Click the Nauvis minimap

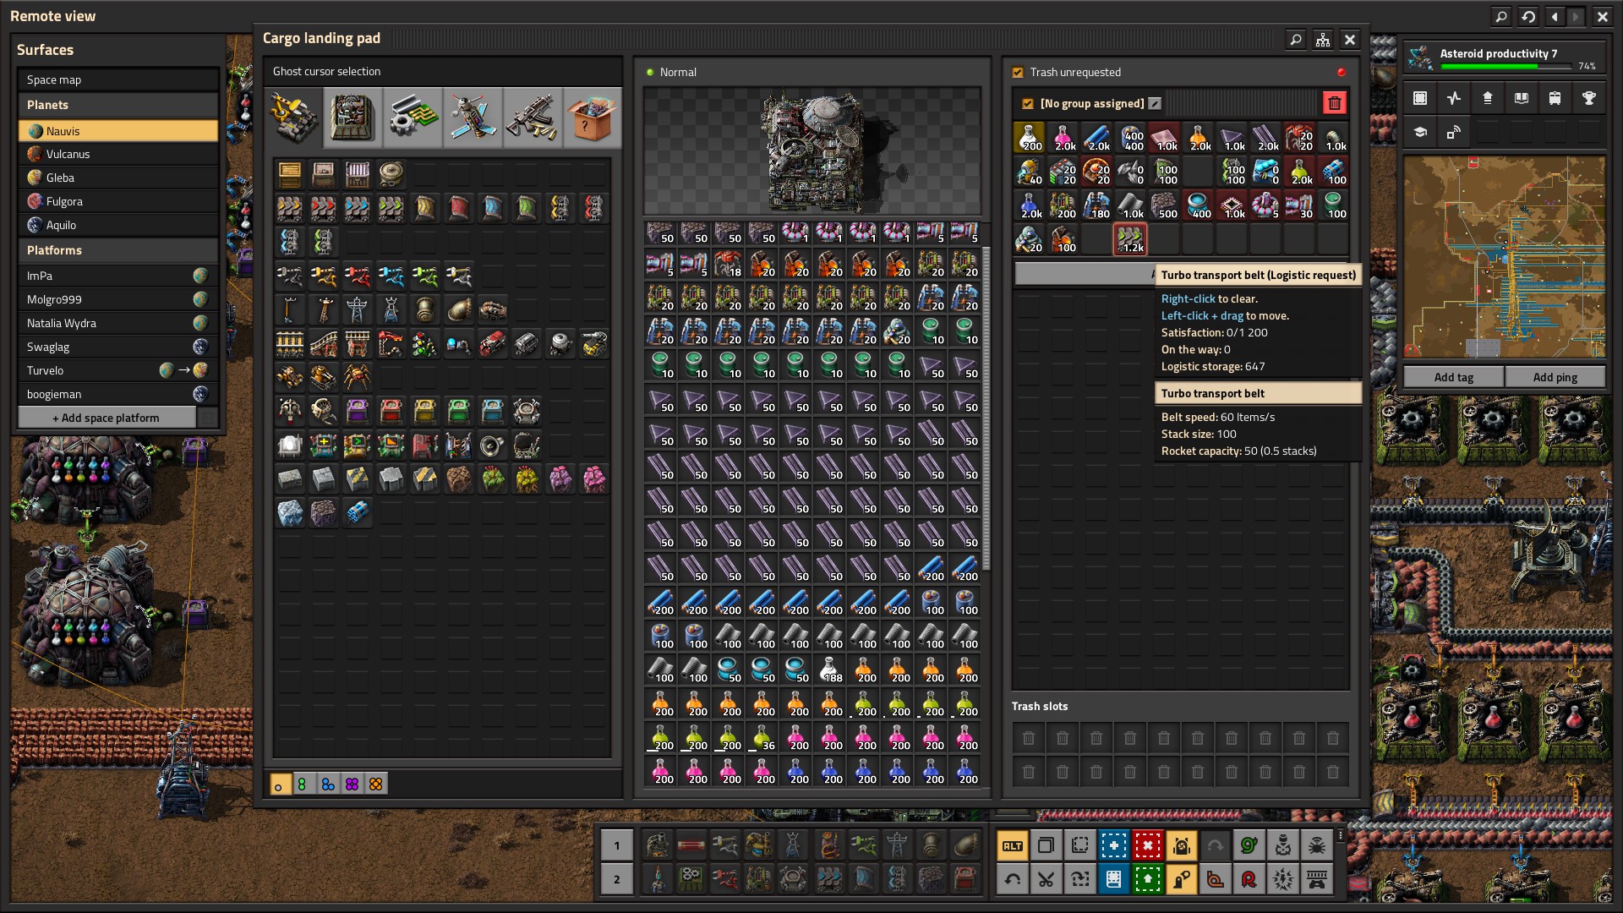(x=1505, y=257)
